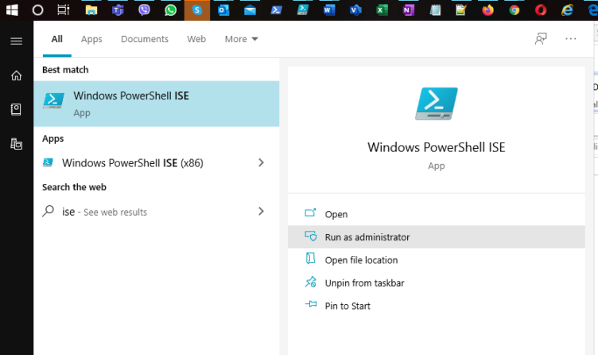Select the All search tab

56,39
